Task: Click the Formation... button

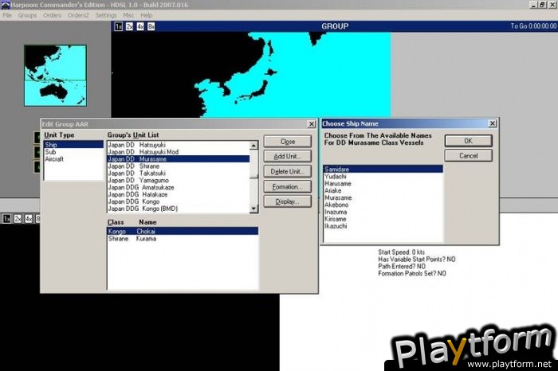Action: tap(288, 186)
